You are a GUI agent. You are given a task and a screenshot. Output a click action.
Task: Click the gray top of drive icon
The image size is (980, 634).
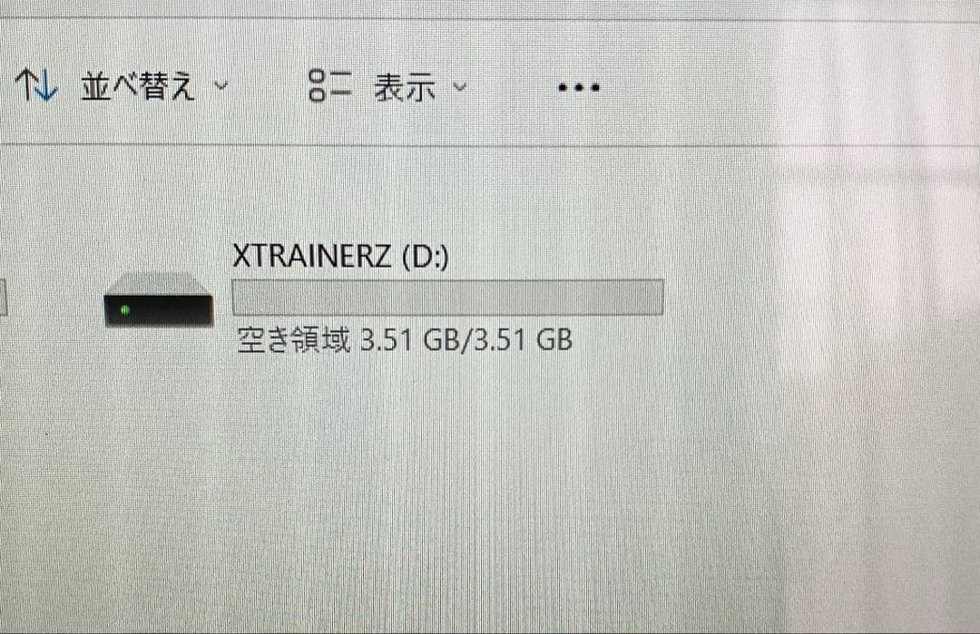pos(159,283)
